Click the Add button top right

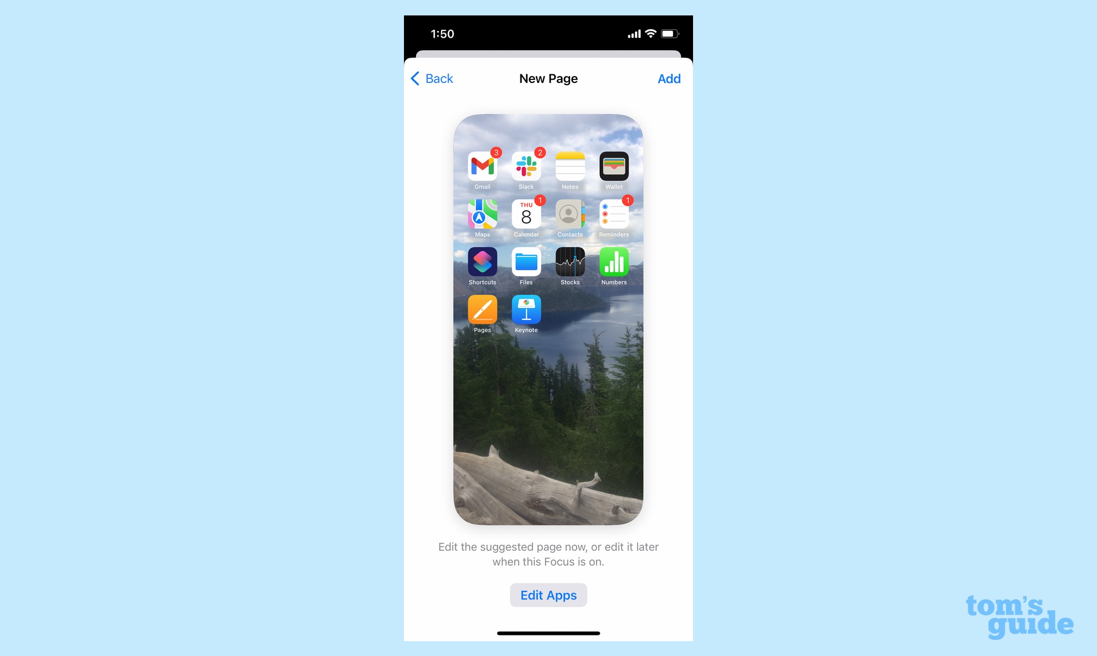(x=668, y=78)
